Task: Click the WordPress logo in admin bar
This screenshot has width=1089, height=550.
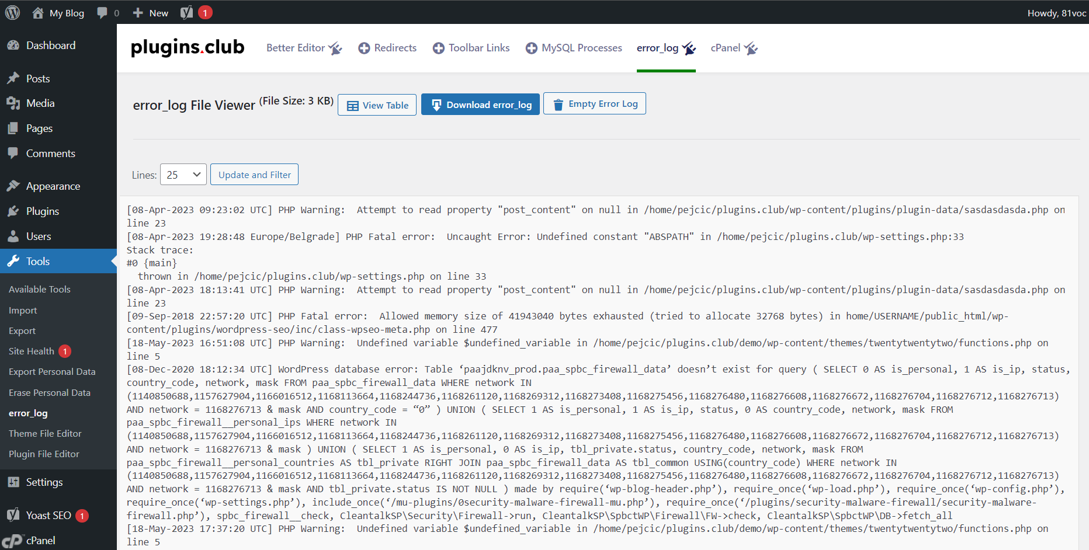Action: (x=13, y=12)
